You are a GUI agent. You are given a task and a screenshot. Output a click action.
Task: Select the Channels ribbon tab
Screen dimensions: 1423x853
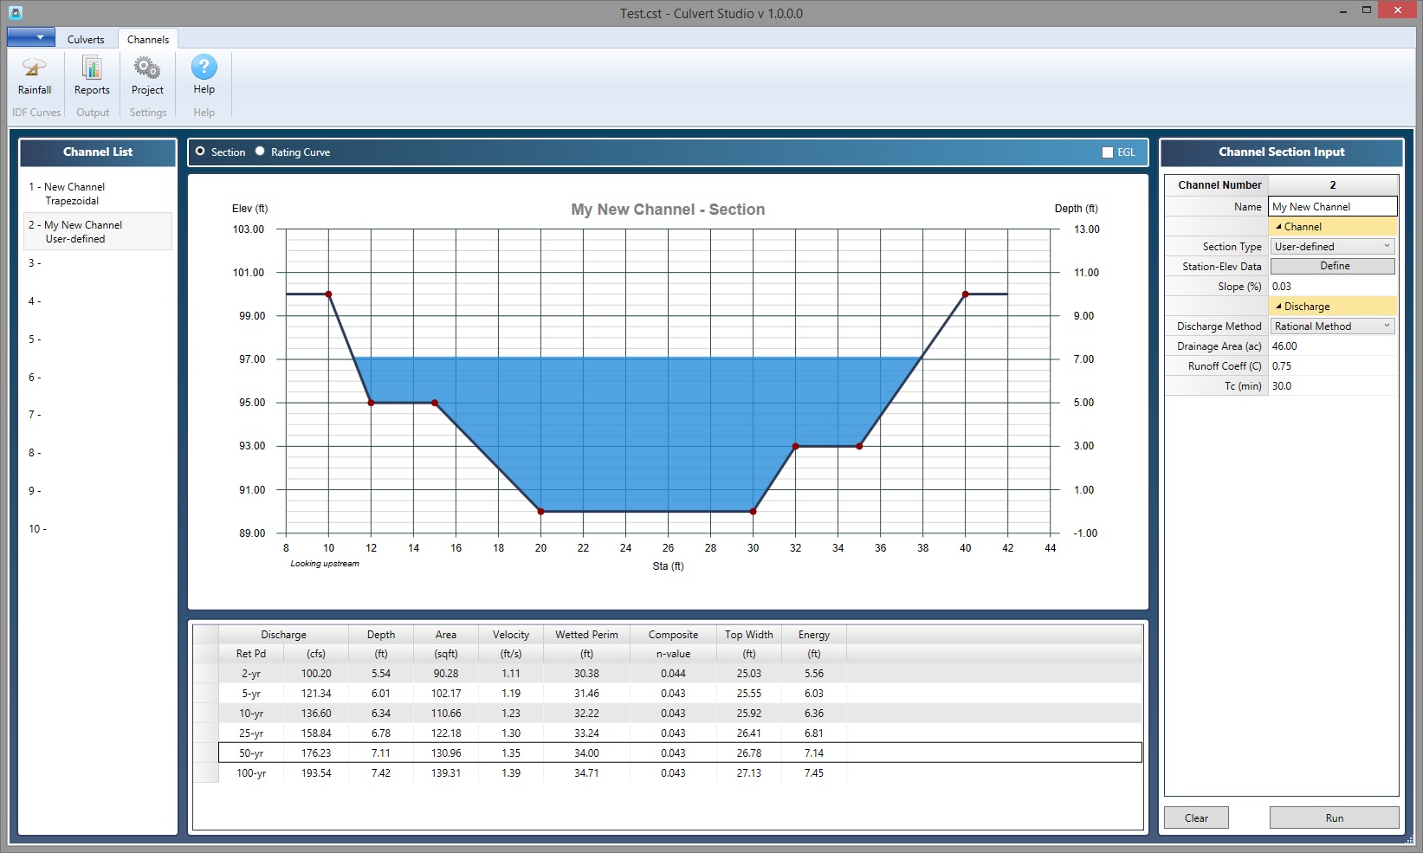click(x=148, y=39)
